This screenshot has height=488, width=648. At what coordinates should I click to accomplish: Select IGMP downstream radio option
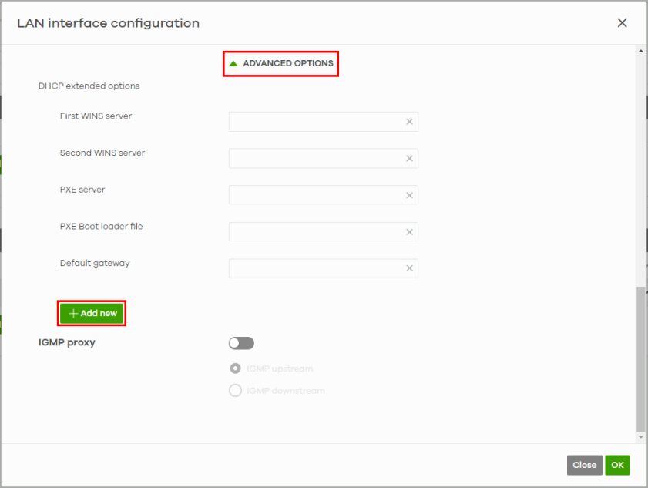point(236,391)
